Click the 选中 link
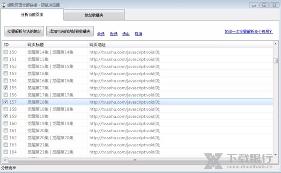281x173 pixels. (x=126, y=34)
